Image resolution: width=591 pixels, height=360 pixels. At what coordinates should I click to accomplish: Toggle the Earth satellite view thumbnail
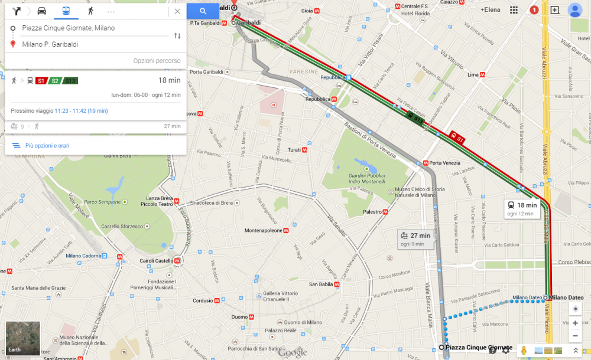pos(22,338)
